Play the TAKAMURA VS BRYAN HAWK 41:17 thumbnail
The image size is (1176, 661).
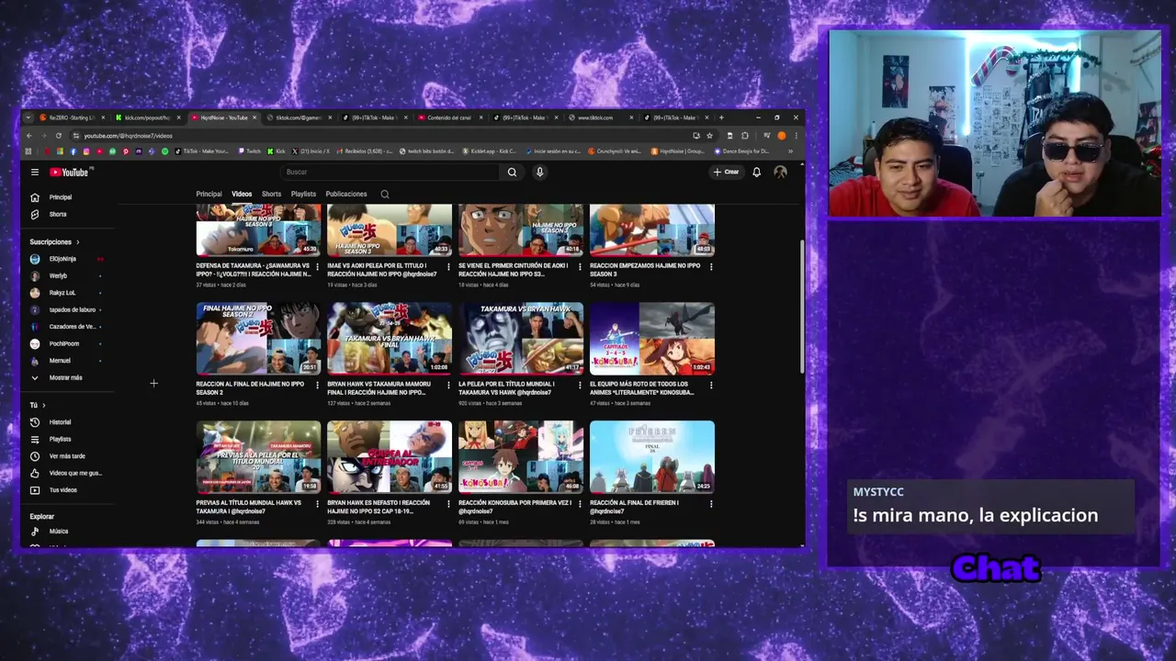click(521, 339)
